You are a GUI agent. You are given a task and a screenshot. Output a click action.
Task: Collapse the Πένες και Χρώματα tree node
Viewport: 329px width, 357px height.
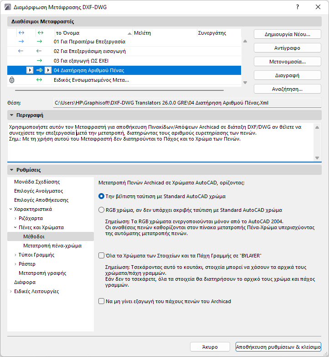(x=15, y=227)
